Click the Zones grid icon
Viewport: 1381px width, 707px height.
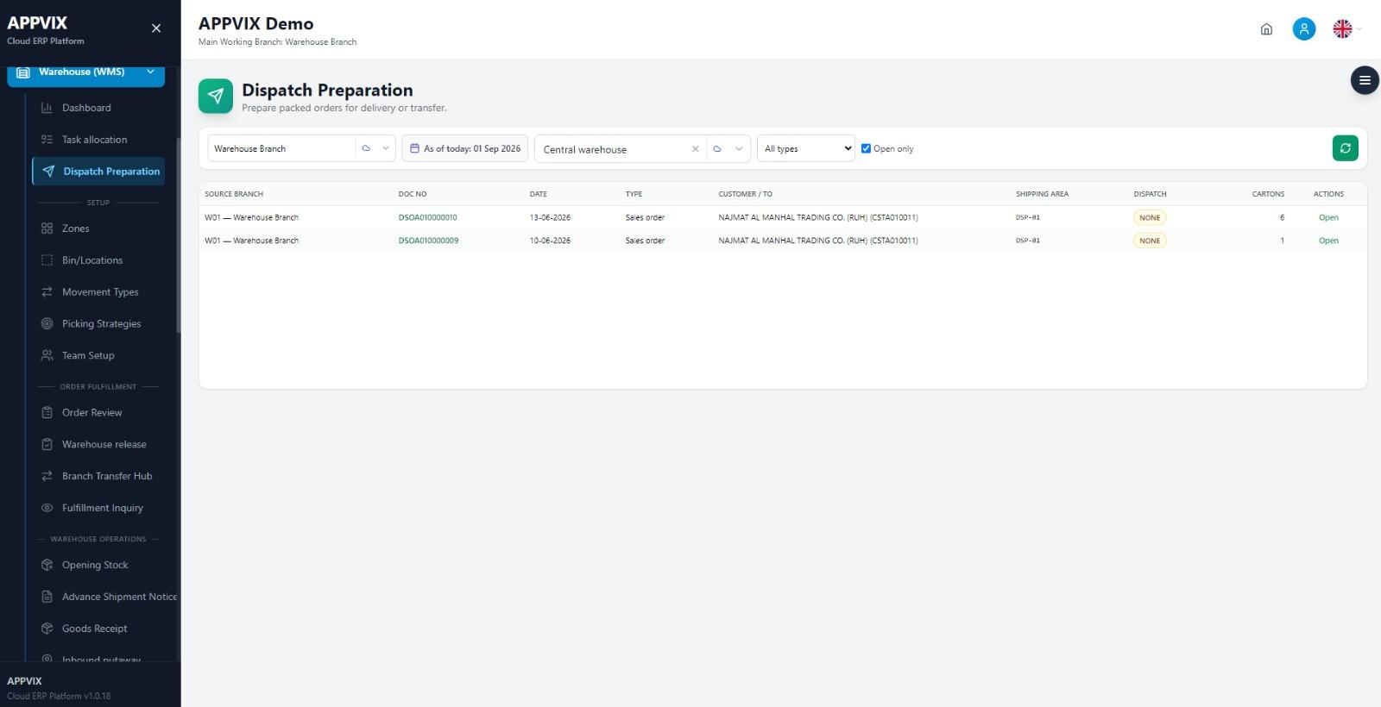pos(47,228)
